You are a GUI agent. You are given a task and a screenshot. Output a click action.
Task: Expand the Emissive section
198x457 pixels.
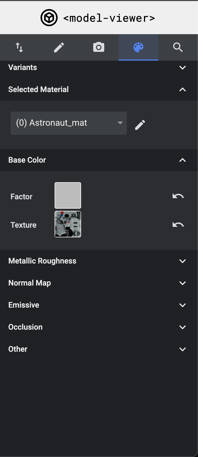182,305
